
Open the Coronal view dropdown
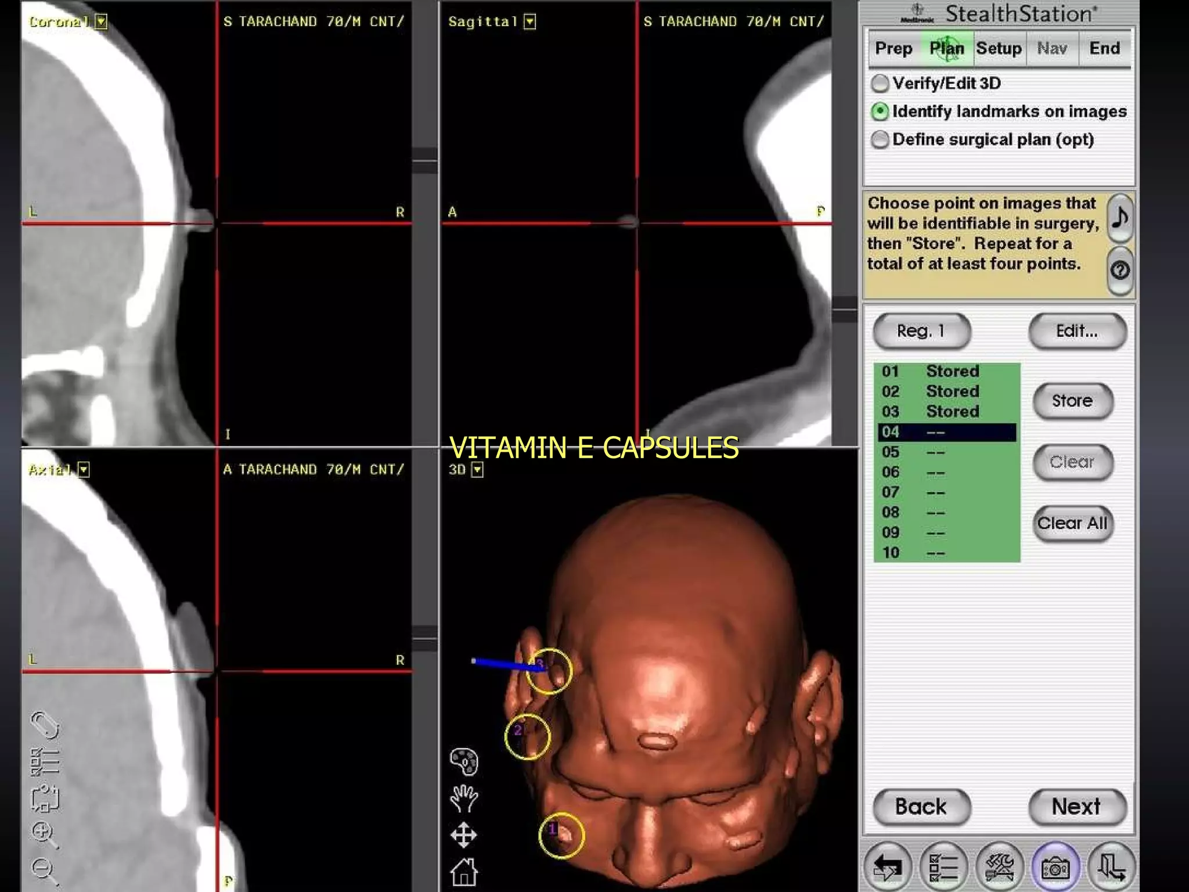[x=102, y=22]
